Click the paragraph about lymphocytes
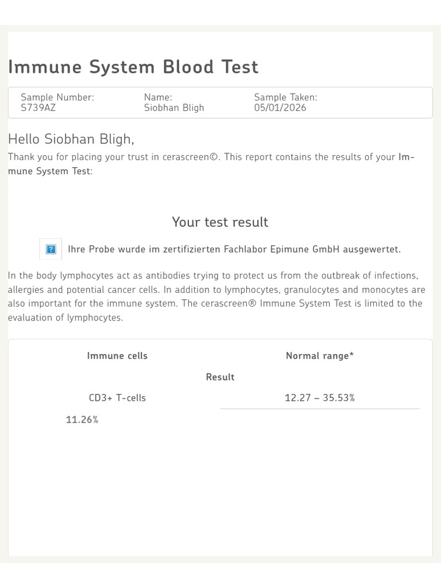This screenshot has height=588, width=441. (216, 296)
